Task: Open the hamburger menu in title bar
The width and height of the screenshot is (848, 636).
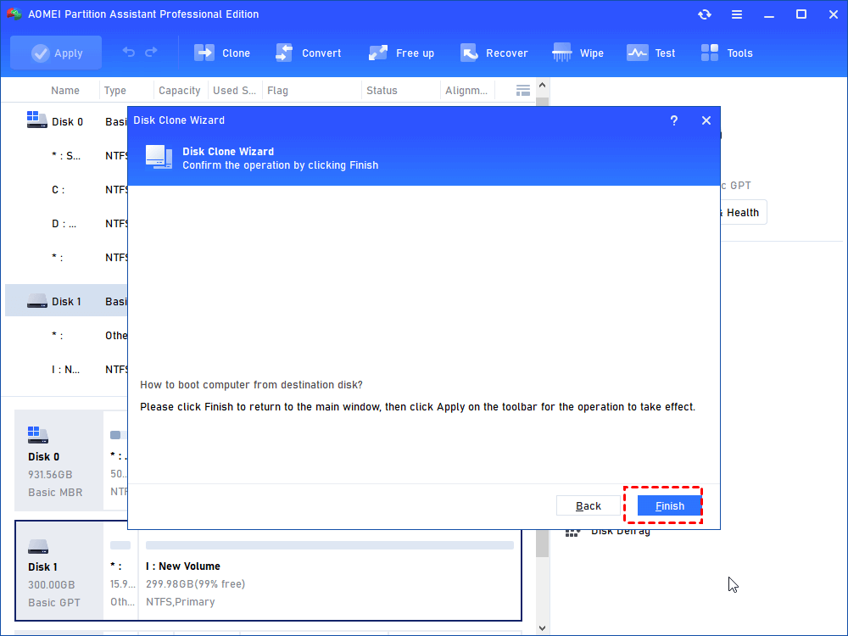Action: point(737,14)
